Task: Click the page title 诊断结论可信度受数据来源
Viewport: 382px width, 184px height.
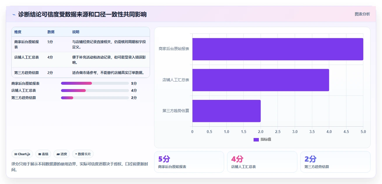Action: click(82, 14)
